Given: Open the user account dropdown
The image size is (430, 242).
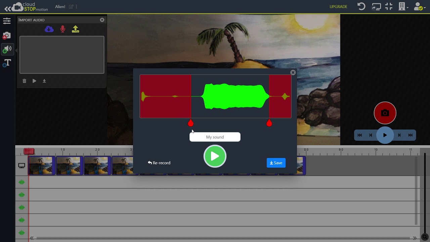Looking at the screenshot, I should click(x=420, y=6).
